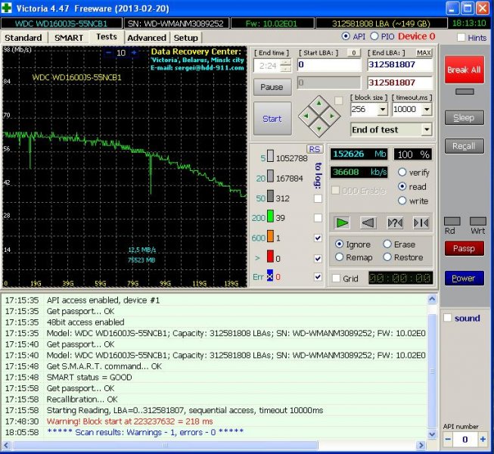The height and width of the screenshot is (454, 494).
Task: Open the timeout ms dropdown
Action: pos(427,110)
